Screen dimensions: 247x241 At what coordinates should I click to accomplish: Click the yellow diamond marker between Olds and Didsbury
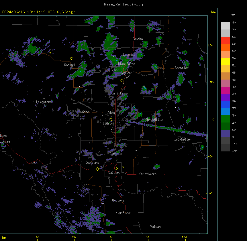click(111, 119)
